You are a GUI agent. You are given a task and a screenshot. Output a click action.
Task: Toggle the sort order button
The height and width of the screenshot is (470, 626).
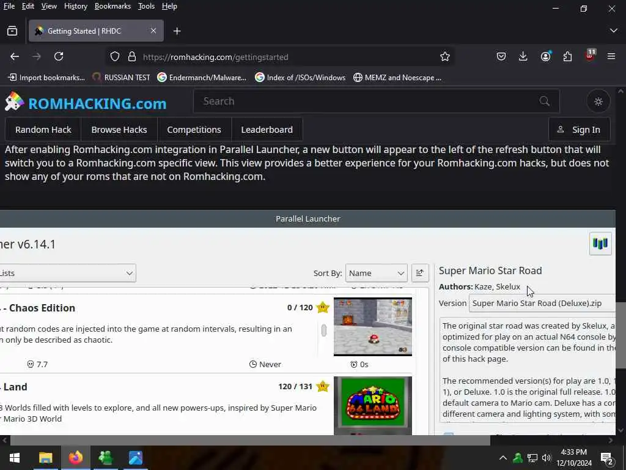(x=419, y=273)
